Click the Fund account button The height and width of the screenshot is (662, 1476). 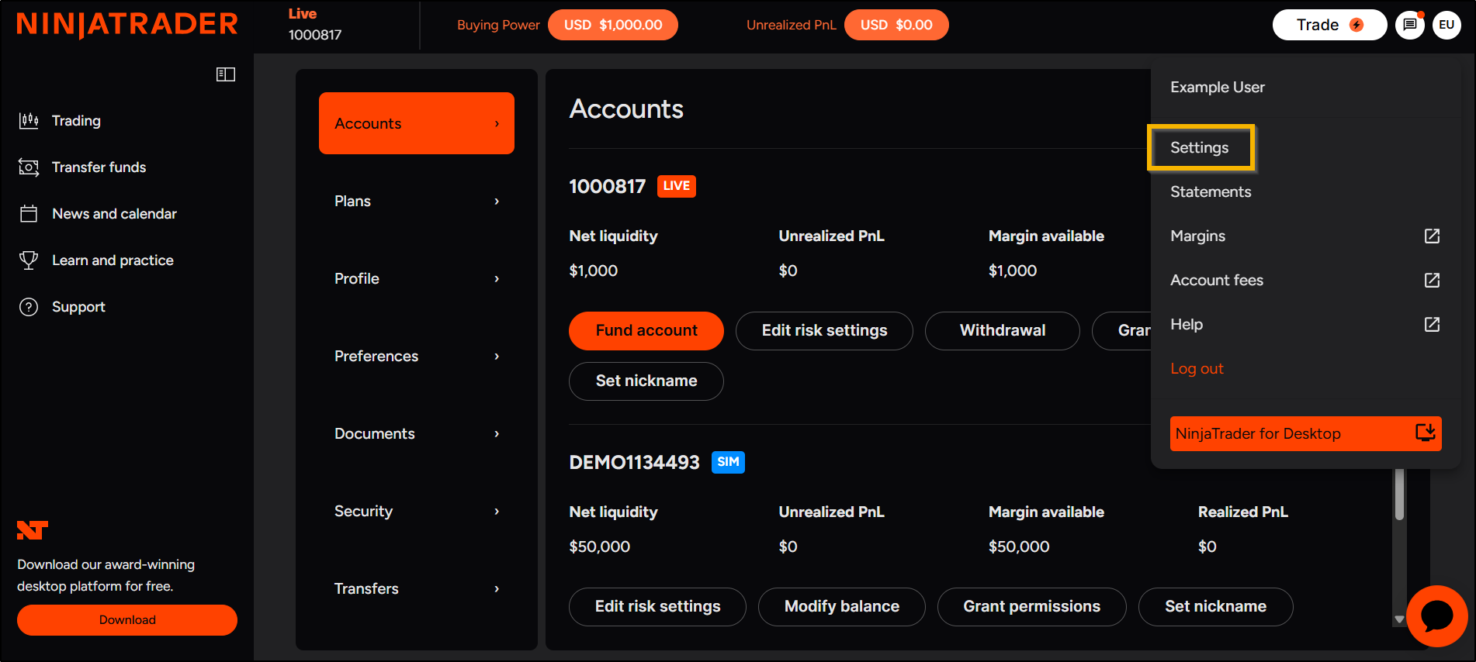[x=646, y=331]
